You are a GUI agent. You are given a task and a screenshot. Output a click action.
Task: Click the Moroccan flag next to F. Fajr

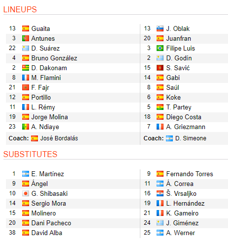pos(26,87)
